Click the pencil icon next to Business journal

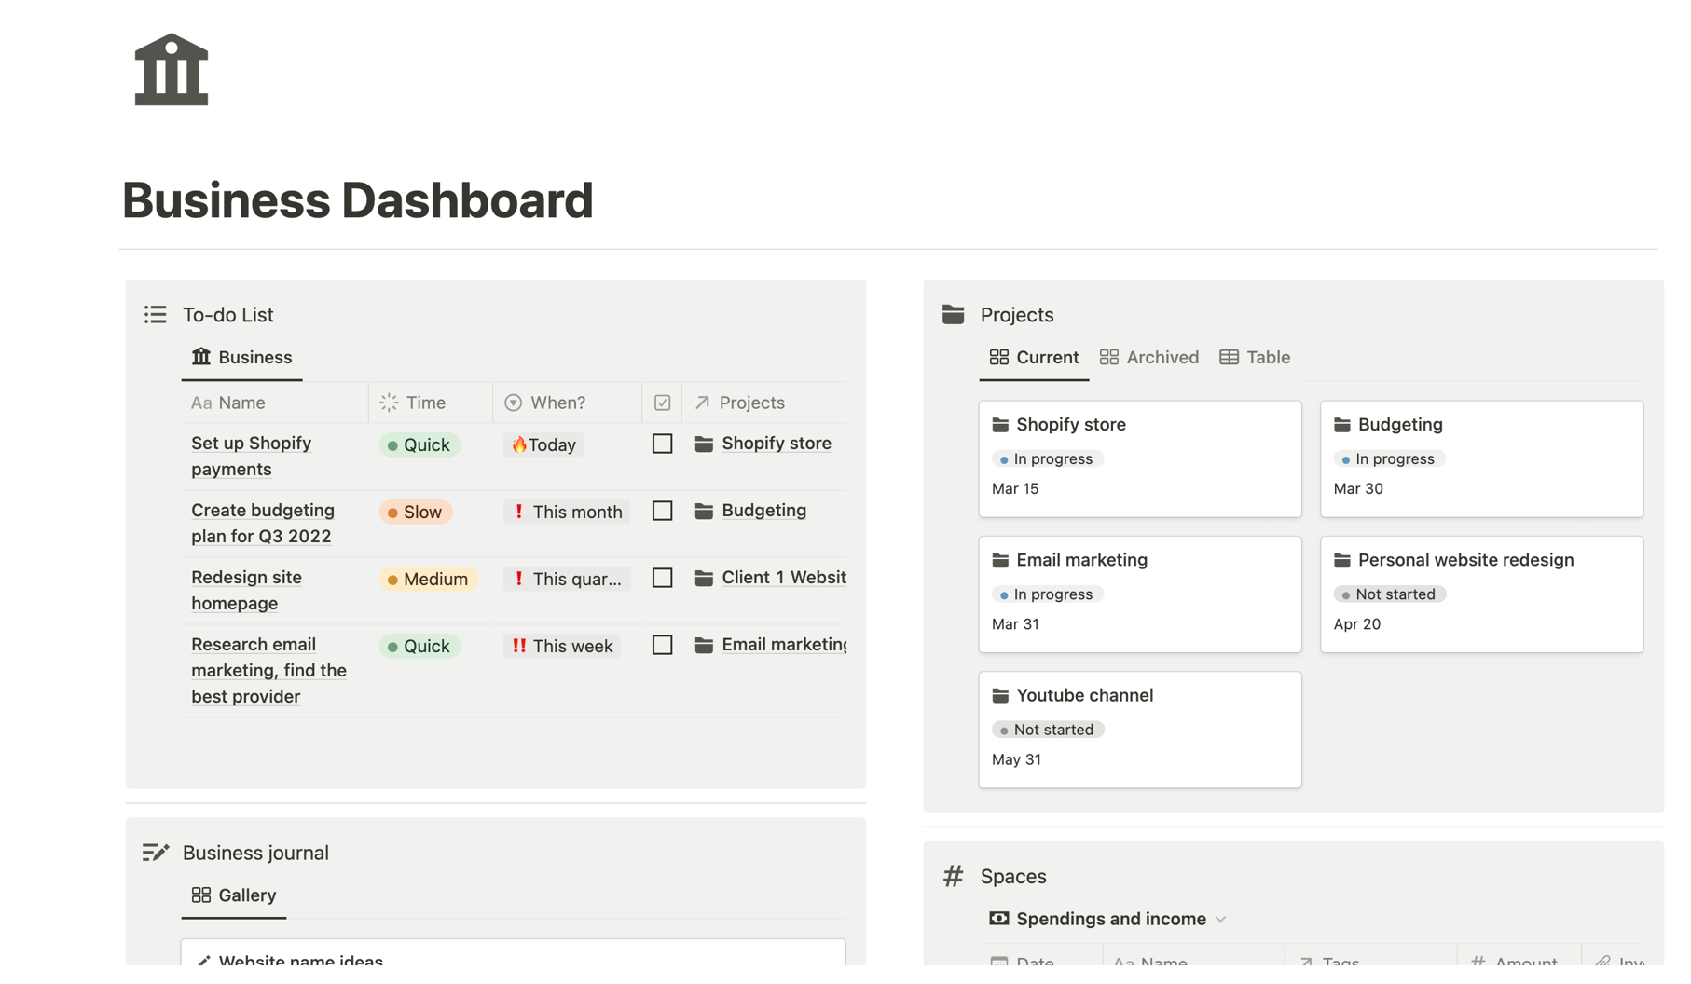tap(155, 851)
